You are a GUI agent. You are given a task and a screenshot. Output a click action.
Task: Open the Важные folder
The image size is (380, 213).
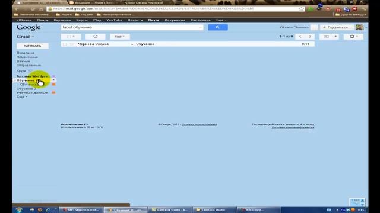coord(23,62)
